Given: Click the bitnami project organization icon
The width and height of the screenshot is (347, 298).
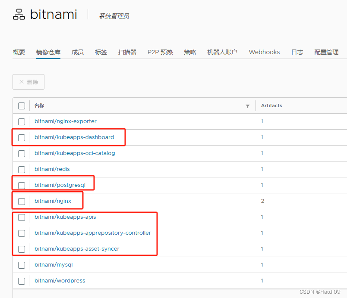Looking at the screenshot, I should coord(19,15).
